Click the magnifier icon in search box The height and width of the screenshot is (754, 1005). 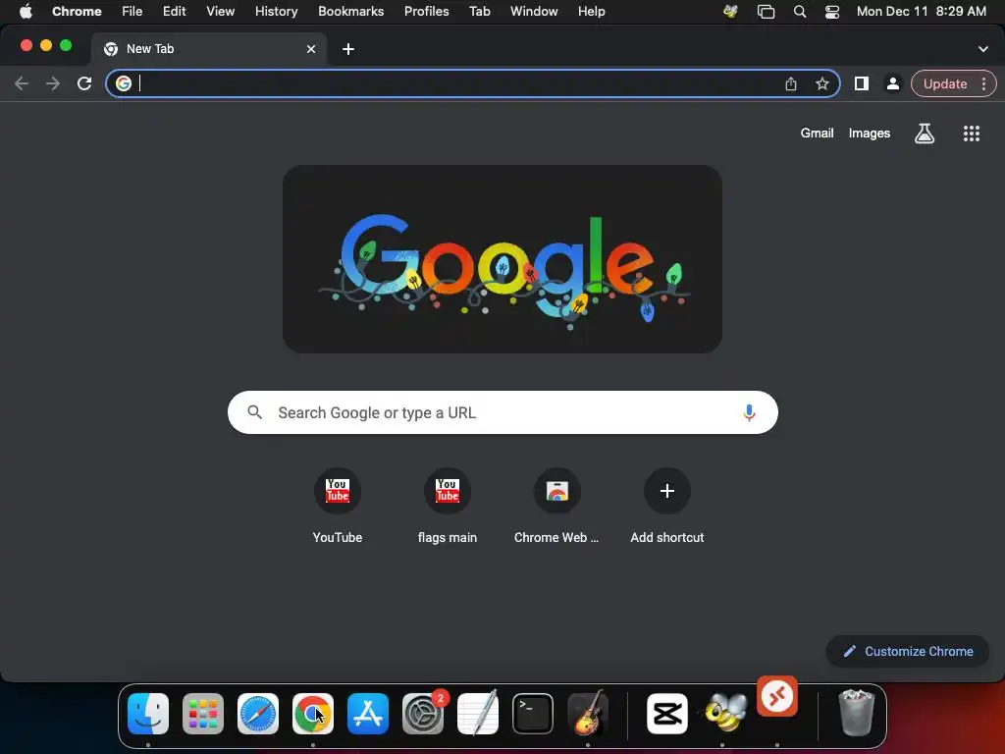point(254,412)
